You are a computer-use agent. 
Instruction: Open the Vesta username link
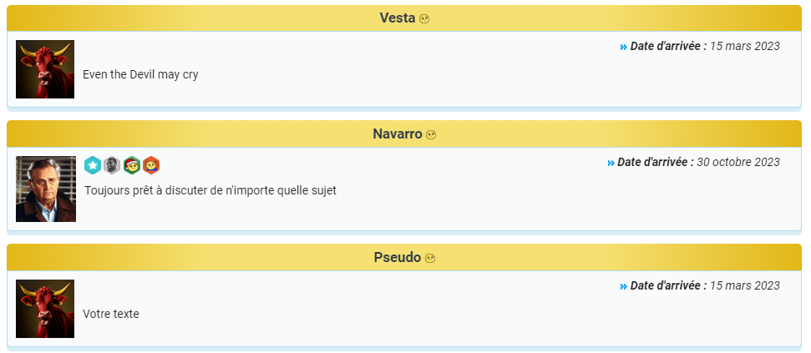(x=397, y=18)
